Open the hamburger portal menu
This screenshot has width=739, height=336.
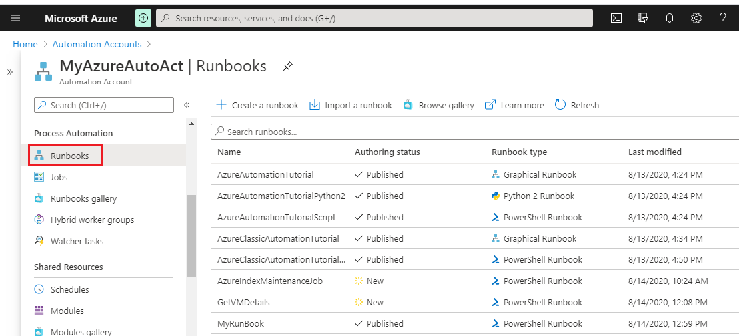pos(15,18)
